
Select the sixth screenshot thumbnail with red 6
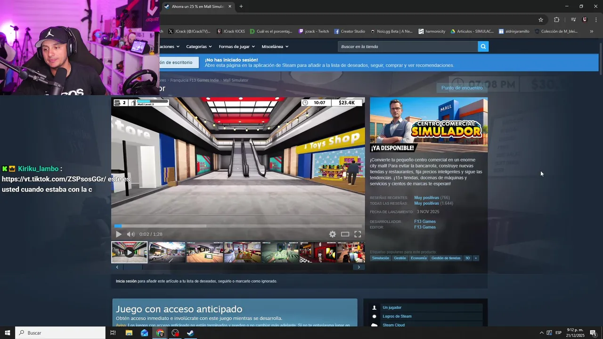[318, 252]
